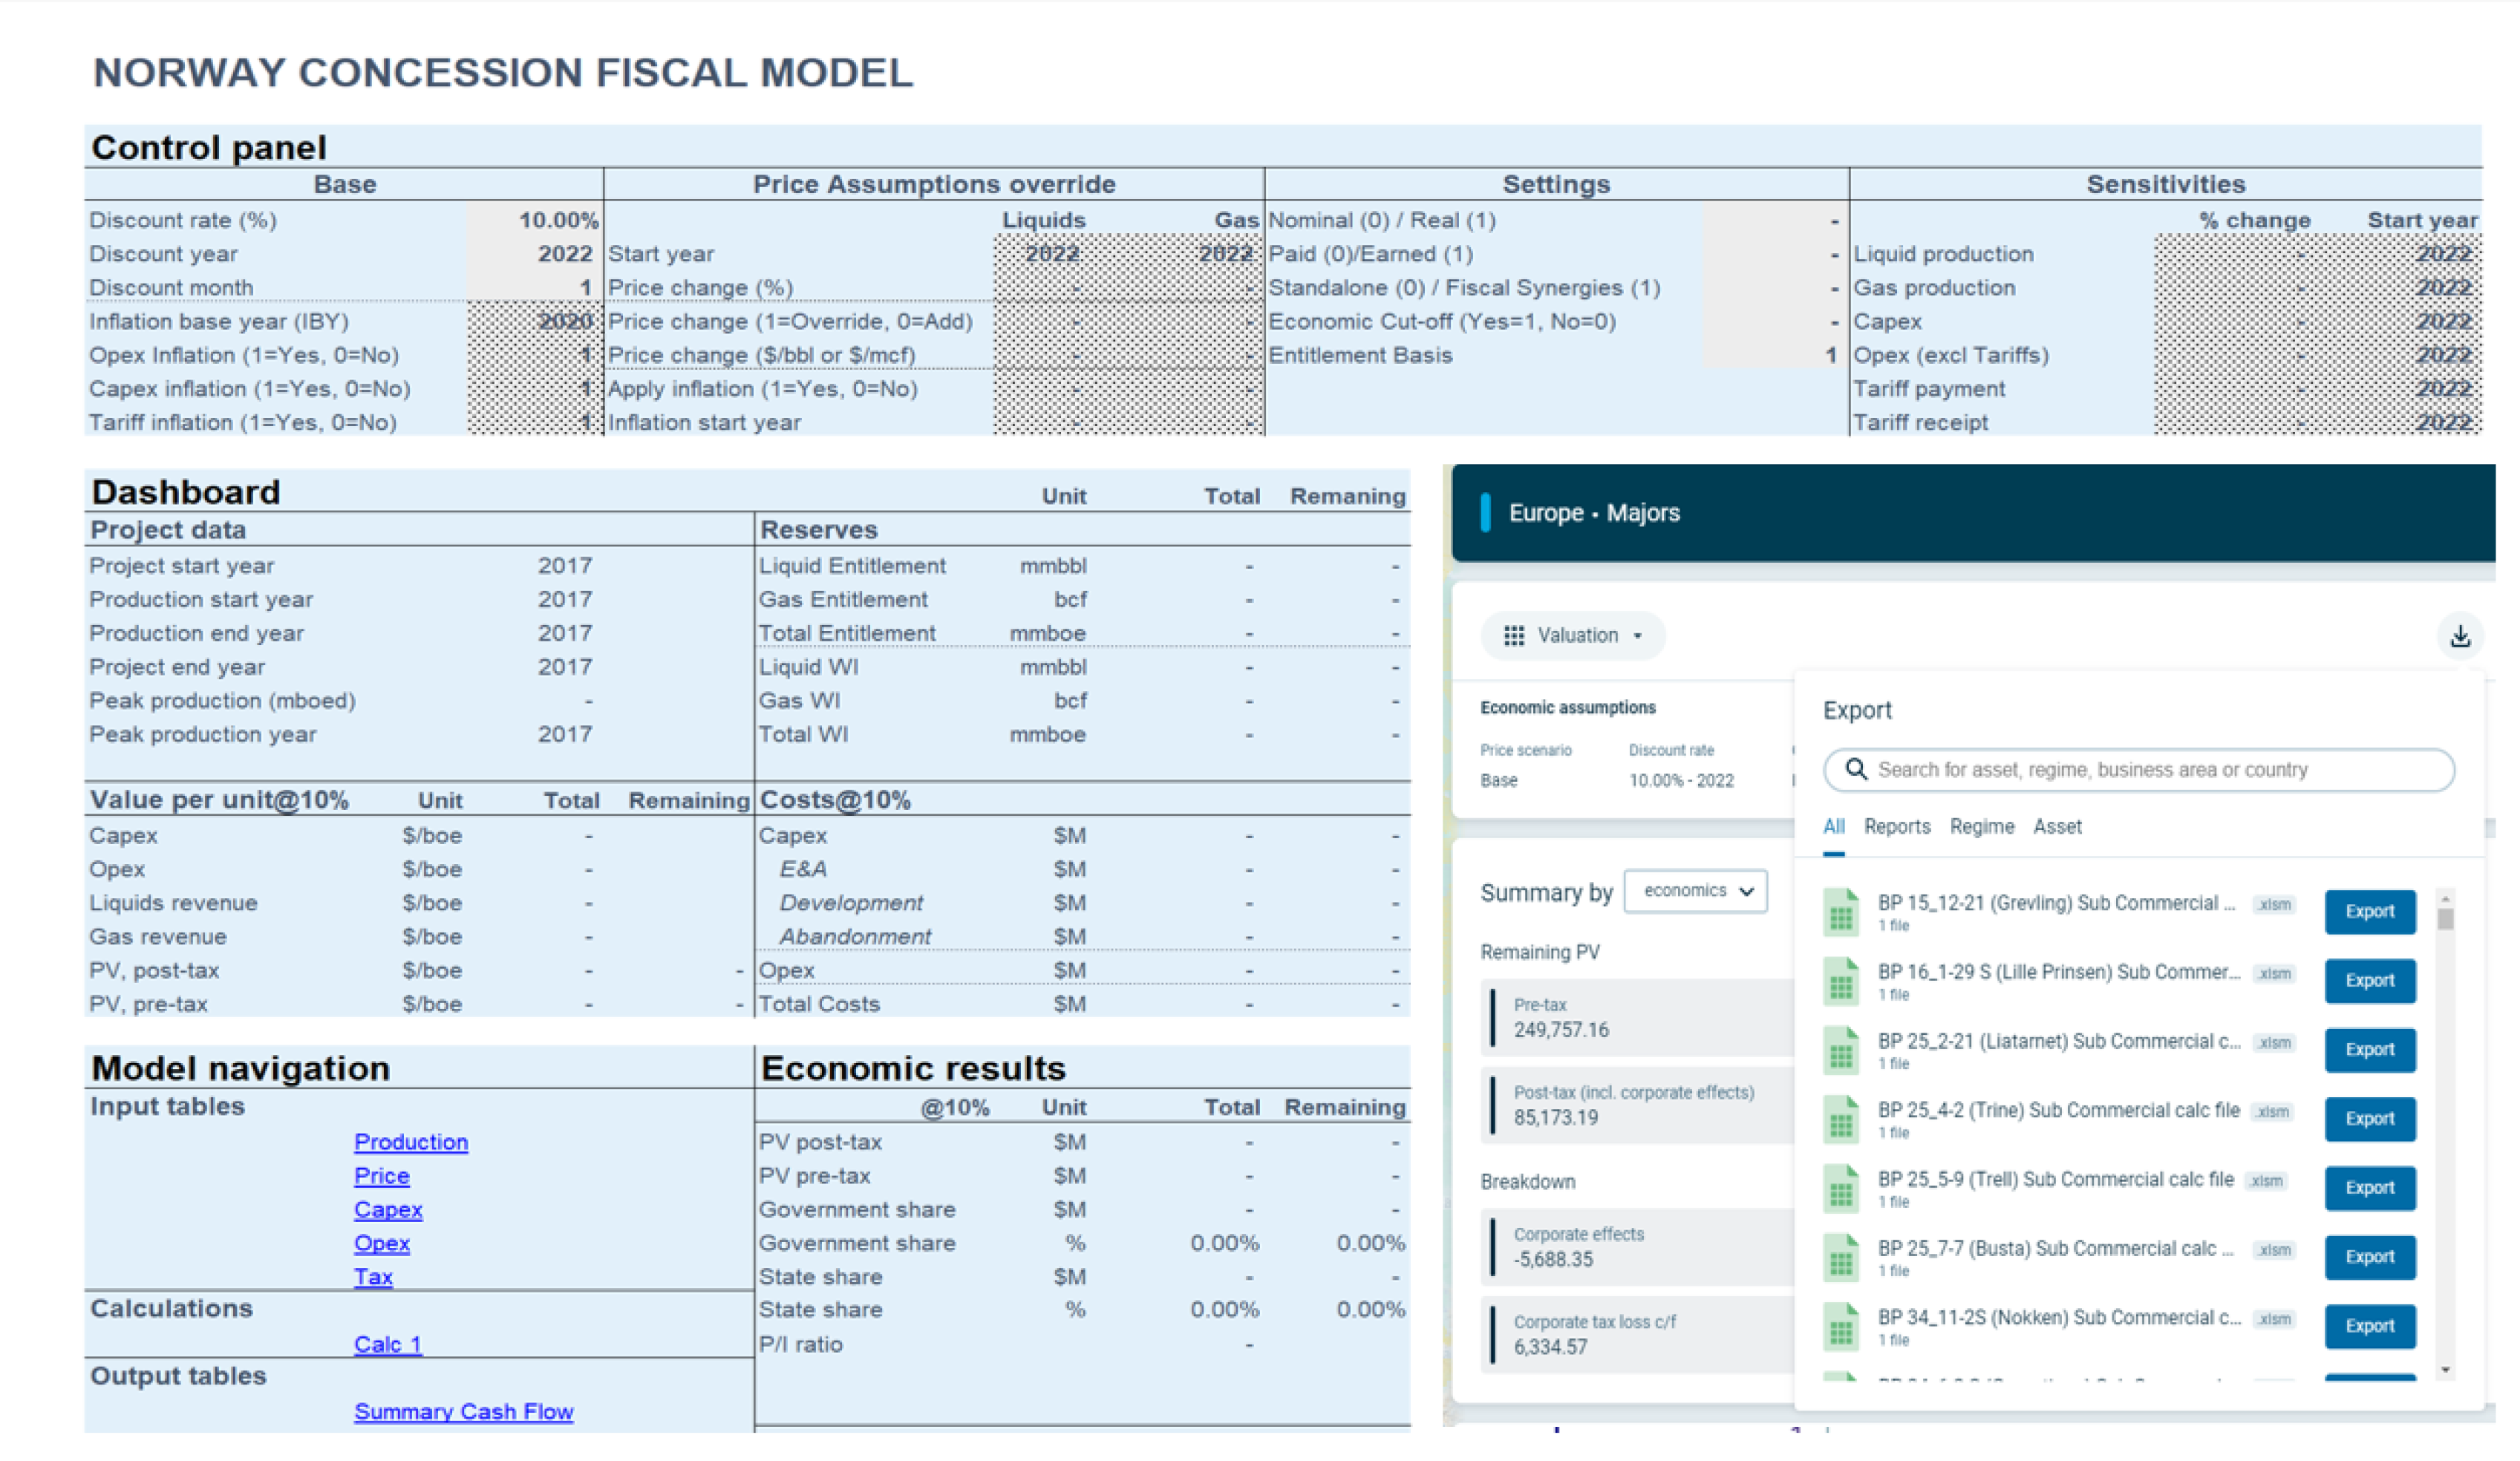Switch to the Reports tab
2520x1461 pixels.
pyautogui.click(x=1896, y=827)
